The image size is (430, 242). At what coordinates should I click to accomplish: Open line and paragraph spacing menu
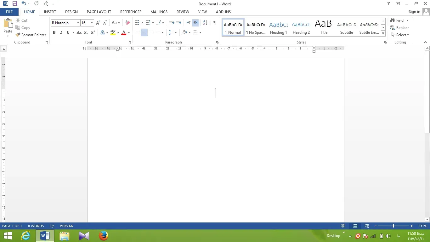click(x=173, y=32)
